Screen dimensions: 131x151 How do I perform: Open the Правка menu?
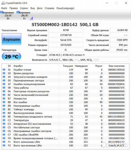tap(13, 8)
